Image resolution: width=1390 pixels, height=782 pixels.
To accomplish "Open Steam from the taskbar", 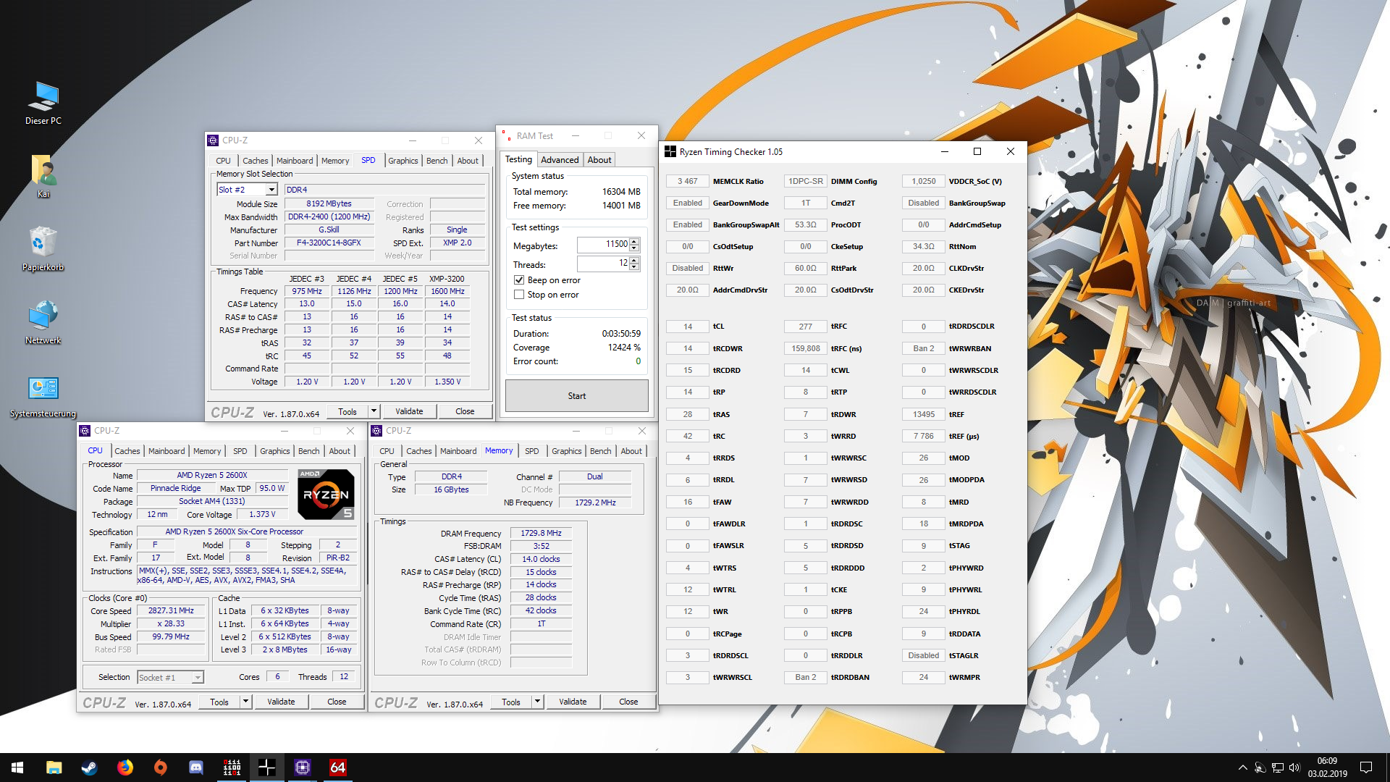I will click(x=89, y=768).
